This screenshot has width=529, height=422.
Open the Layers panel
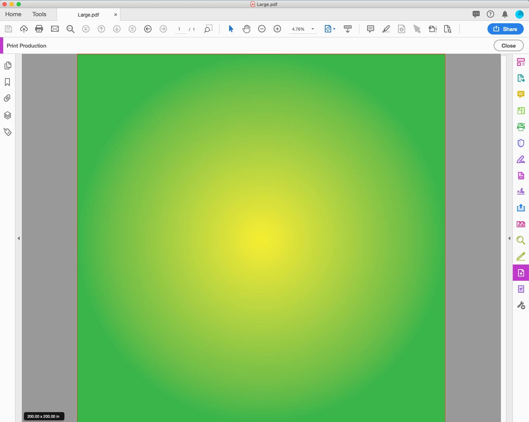[7, 115]
